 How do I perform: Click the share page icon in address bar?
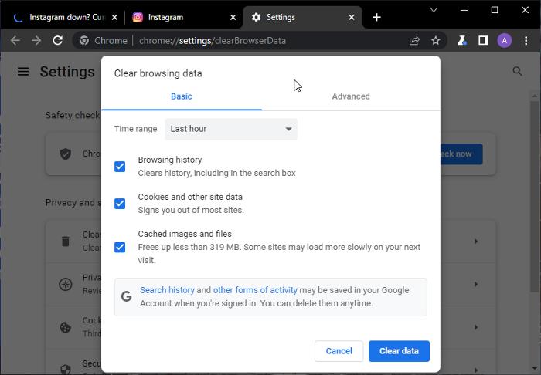pos(415,40)
